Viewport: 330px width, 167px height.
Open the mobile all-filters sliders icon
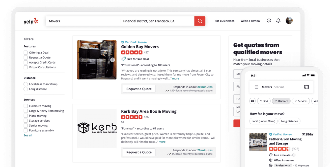[252, 101]
